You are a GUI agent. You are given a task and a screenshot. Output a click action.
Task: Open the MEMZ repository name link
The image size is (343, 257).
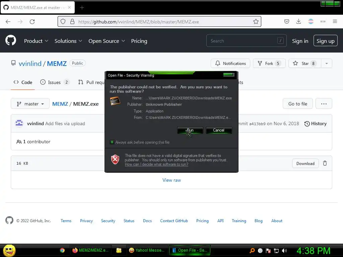(x=57, y=63)
